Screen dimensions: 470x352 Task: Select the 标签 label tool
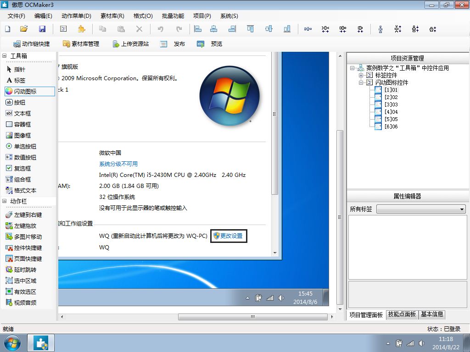16,80
